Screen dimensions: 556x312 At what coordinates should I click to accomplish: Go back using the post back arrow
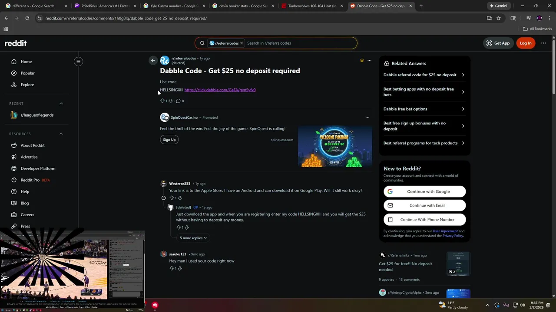point(153,61)
